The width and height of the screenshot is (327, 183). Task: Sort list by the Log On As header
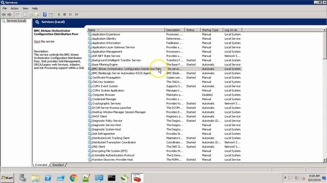[232, 30]
